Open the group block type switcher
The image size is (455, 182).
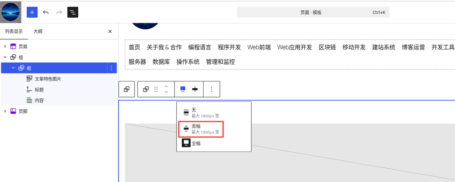point(146,89)
